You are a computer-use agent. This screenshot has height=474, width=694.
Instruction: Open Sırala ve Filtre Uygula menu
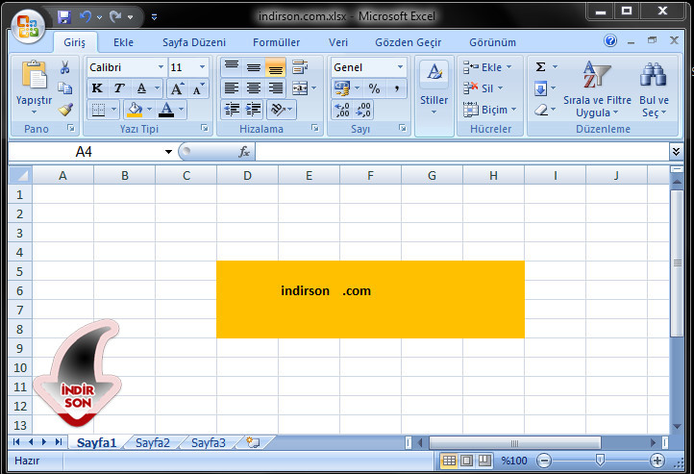(x=597, y=89)
